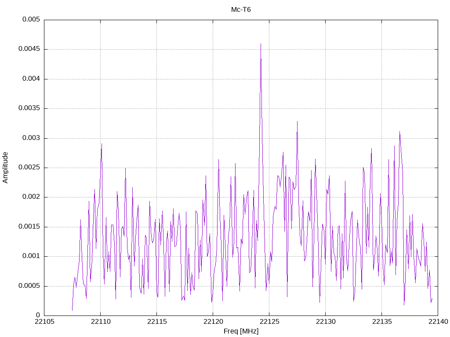Click x-axis tick label 22120

(x=213, y=322)
